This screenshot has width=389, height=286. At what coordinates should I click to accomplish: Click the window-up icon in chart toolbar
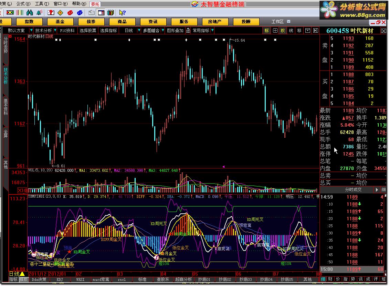coord(308,31)
